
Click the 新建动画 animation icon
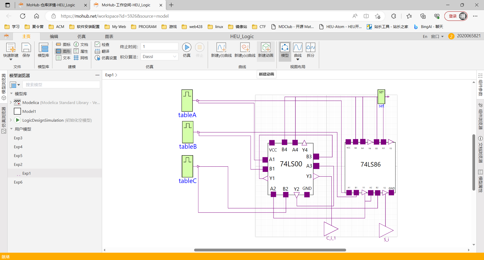[x=266, y=50]
